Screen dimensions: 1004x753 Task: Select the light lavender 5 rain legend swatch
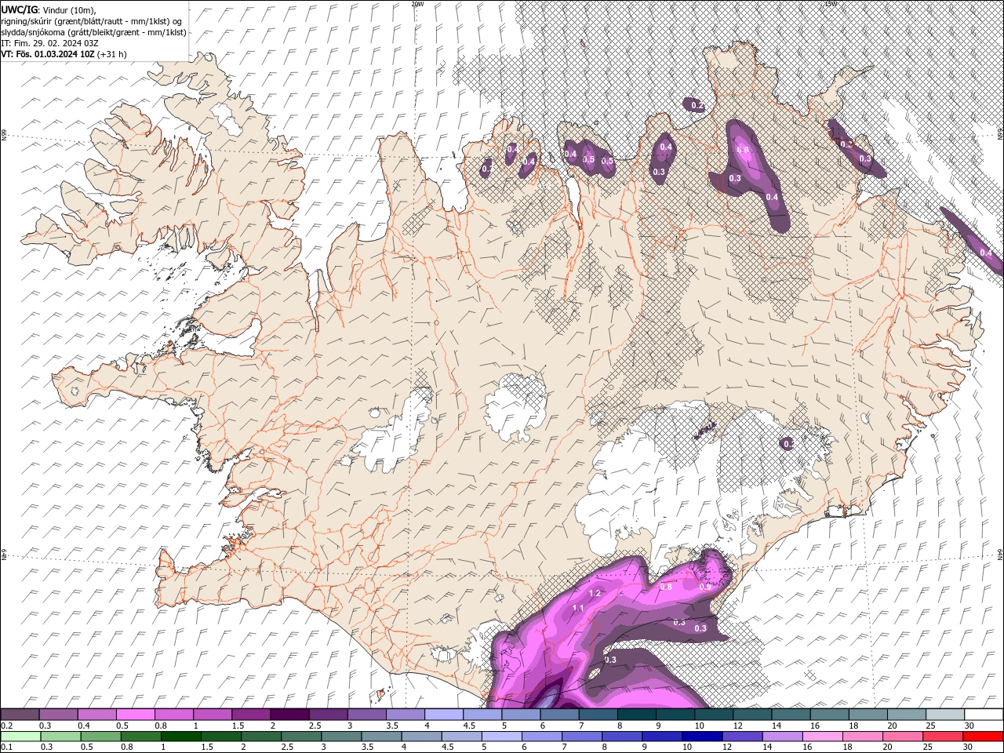[x=502, y=737]
